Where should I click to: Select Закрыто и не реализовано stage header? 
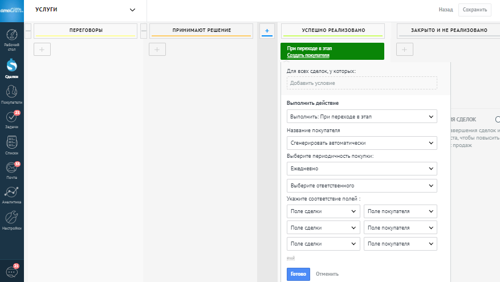(x=449, y=31)
